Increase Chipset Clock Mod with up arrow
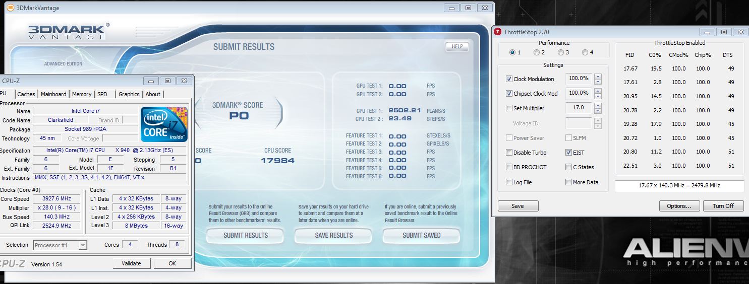 point(598,91)
